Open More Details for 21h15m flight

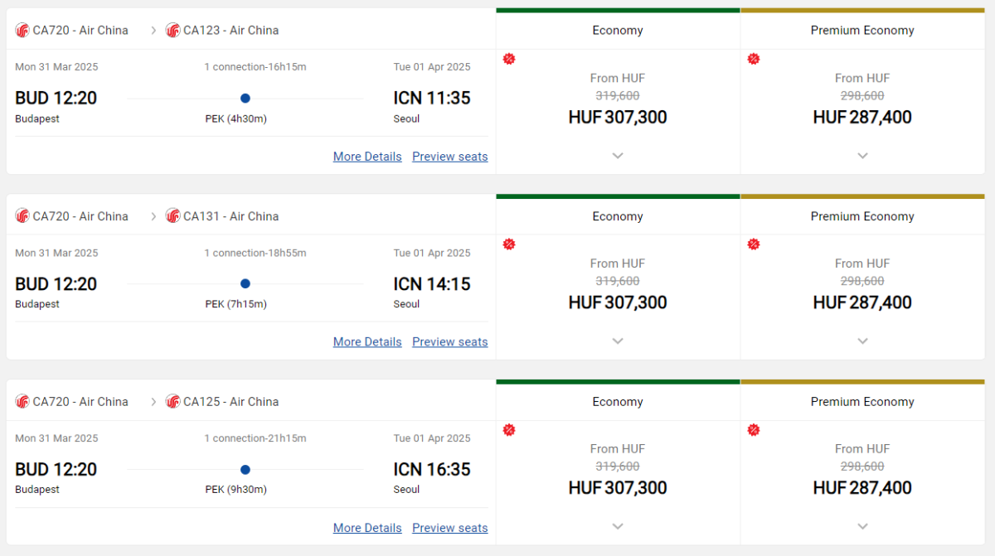[367, 528]
